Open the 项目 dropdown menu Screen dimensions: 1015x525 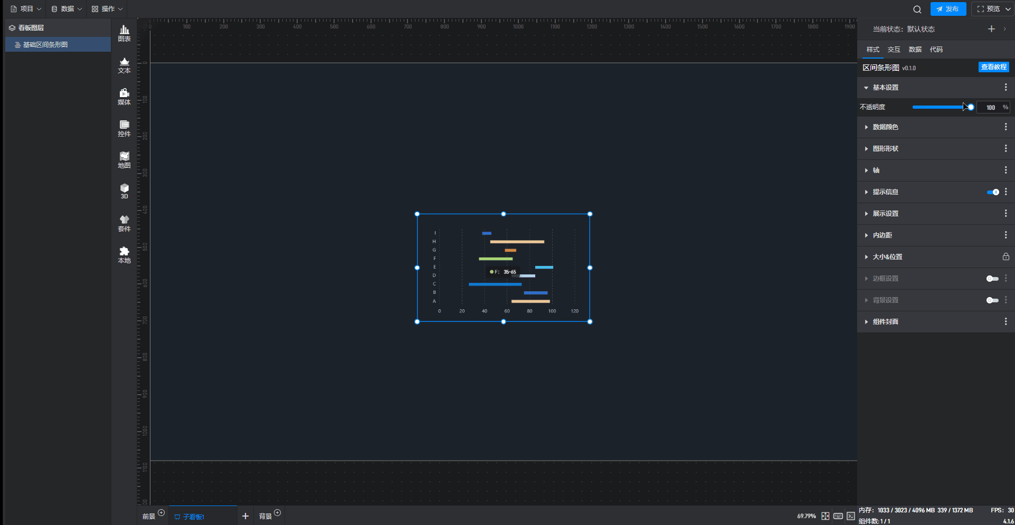[26, 9]
